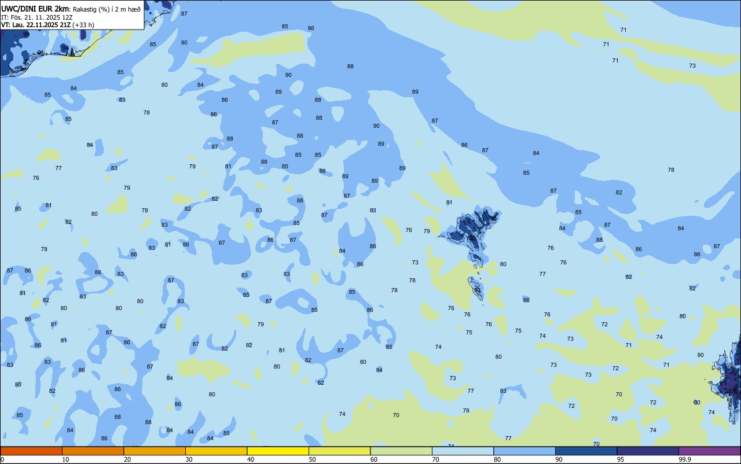Select the 20–30 amber legend swatch
Screen dimensions: 741x464
point(155,451)
